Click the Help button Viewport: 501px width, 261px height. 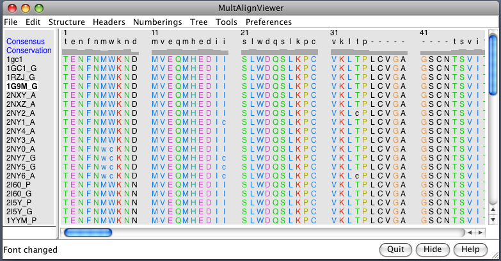click(470, 249)
